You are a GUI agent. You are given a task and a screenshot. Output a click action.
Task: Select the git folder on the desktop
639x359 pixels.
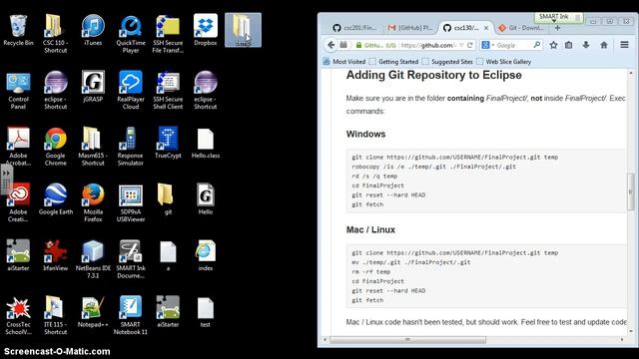(x=168, y=198)
